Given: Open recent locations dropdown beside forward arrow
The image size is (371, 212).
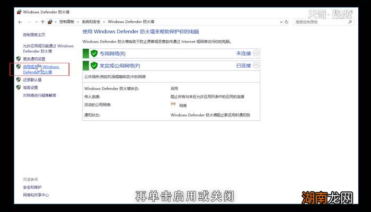Looking at the screenshot, I should [x=36, y=22].
